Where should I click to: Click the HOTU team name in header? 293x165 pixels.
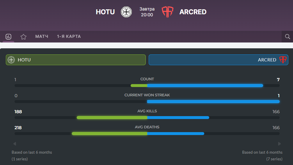point(105,12)
